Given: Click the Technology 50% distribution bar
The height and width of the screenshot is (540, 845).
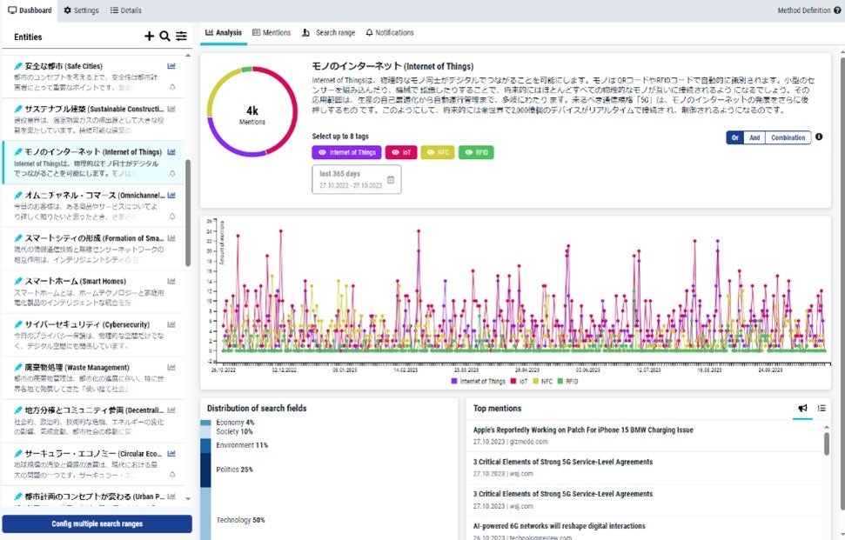Looking at the screenshot, I should click(205, 514).
